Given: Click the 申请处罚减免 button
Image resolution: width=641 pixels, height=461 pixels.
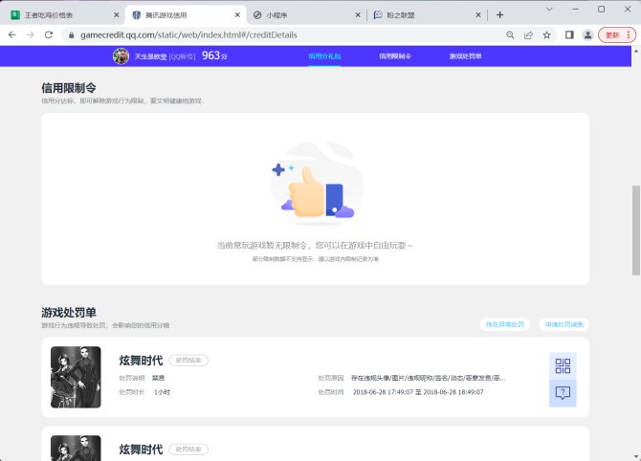Looking at the screenshot, I should (x=564, y=324).
